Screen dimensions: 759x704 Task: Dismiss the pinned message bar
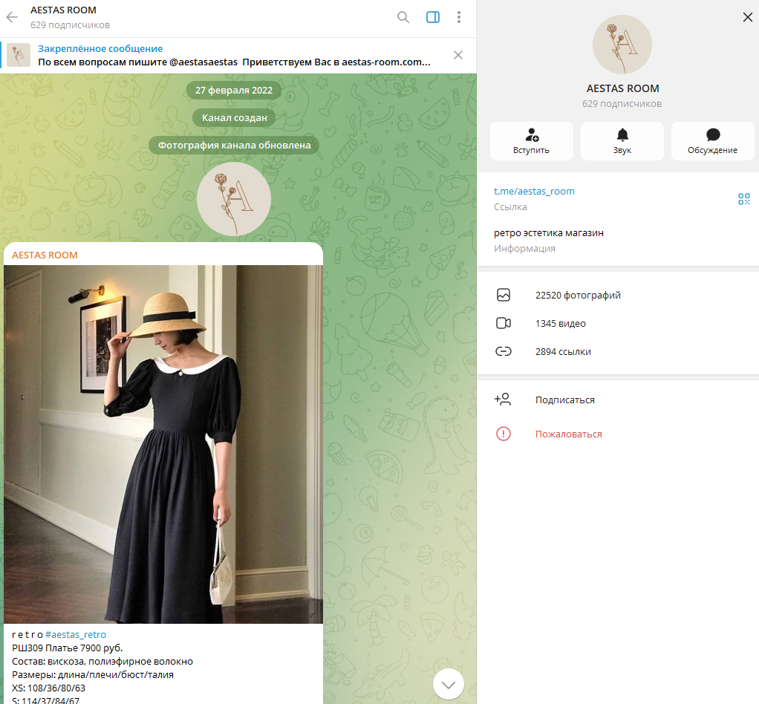click(458, 55)
